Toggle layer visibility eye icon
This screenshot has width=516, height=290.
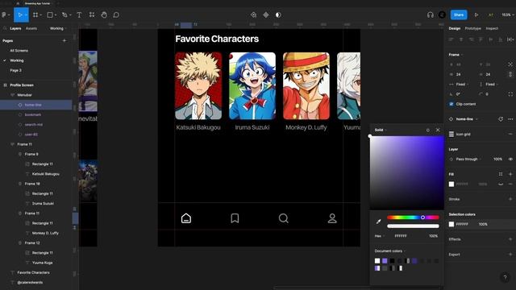pos(510,159)
